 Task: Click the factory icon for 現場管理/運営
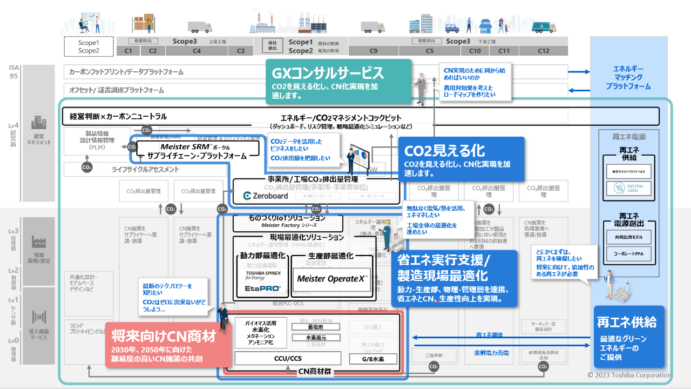[39, 242]
